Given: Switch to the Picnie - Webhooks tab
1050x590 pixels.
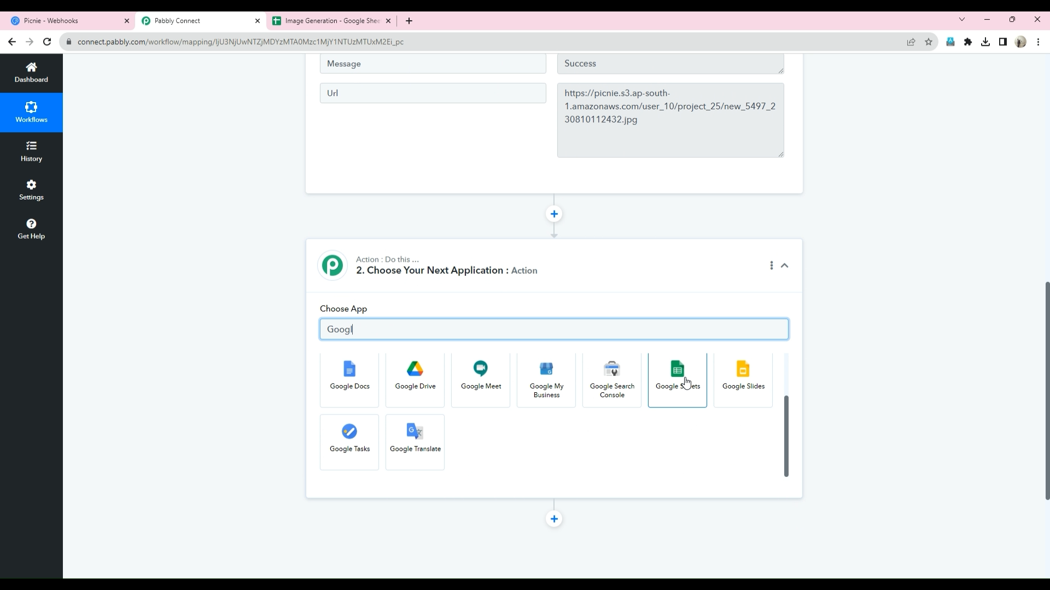Looking at the screenshot, I should click(x=66, y=21).
